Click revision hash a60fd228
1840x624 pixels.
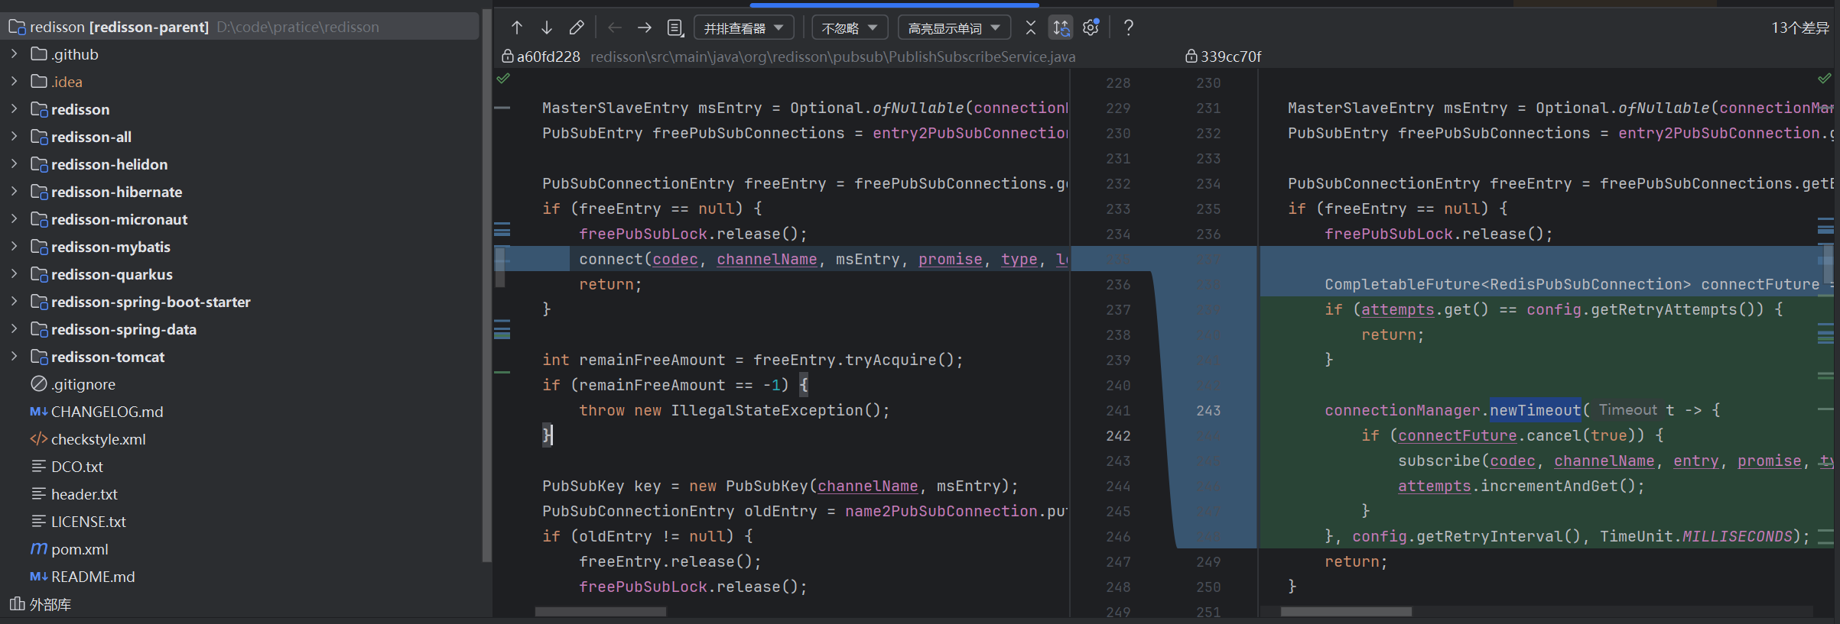point(548,57)
